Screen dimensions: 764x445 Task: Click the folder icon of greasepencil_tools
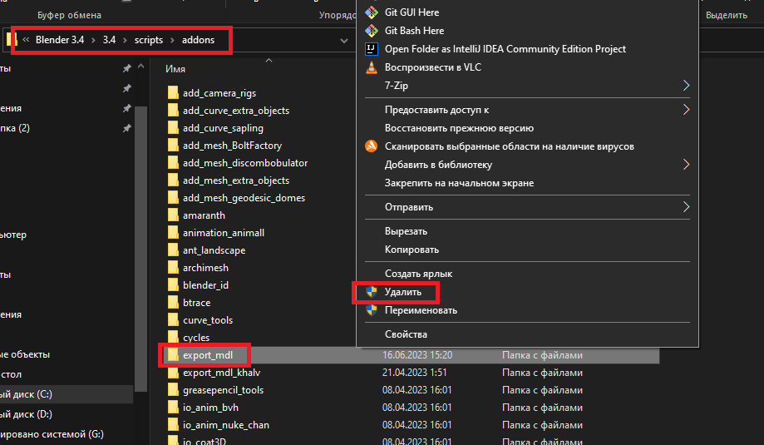pyautogui.click(x=173, y=390)
